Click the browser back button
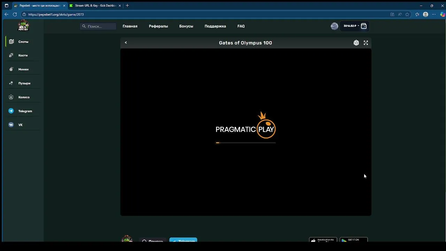Screen dimensions: 446x251 pos(6,14)
